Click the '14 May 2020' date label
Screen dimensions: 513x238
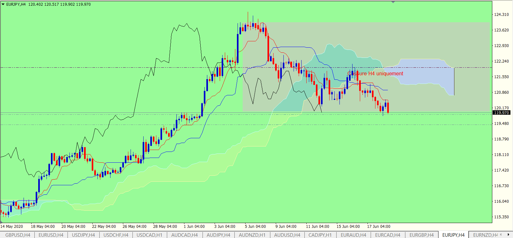click(x=12, y=227)
